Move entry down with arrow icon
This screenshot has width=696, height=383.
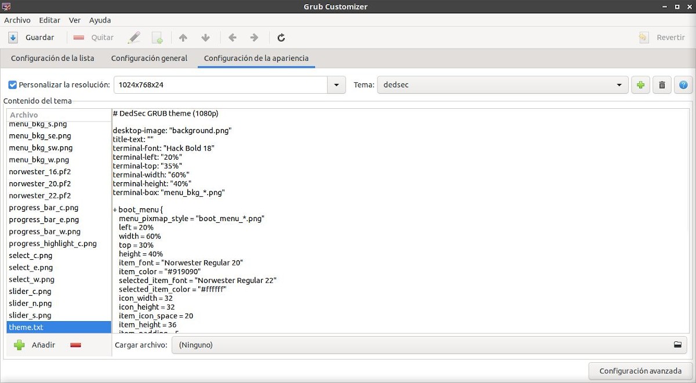click(x=205, y=38)
